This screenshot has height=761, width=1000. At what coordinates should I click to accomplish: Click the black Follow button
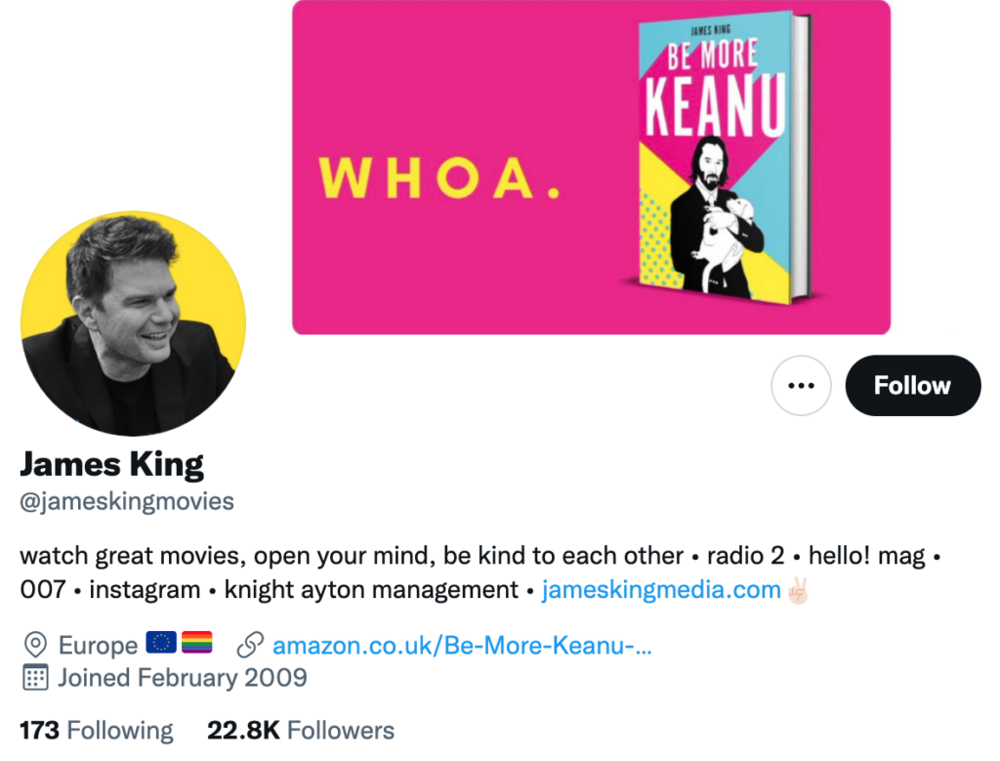[912, 386]
